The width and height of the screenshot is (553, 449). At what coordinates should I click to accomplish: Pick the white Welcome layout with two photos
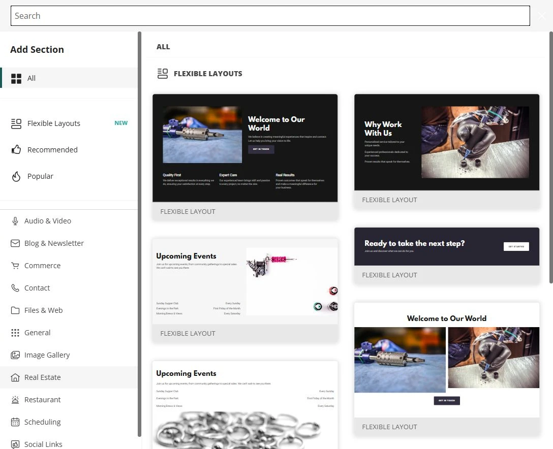click(x=447, y=369)
